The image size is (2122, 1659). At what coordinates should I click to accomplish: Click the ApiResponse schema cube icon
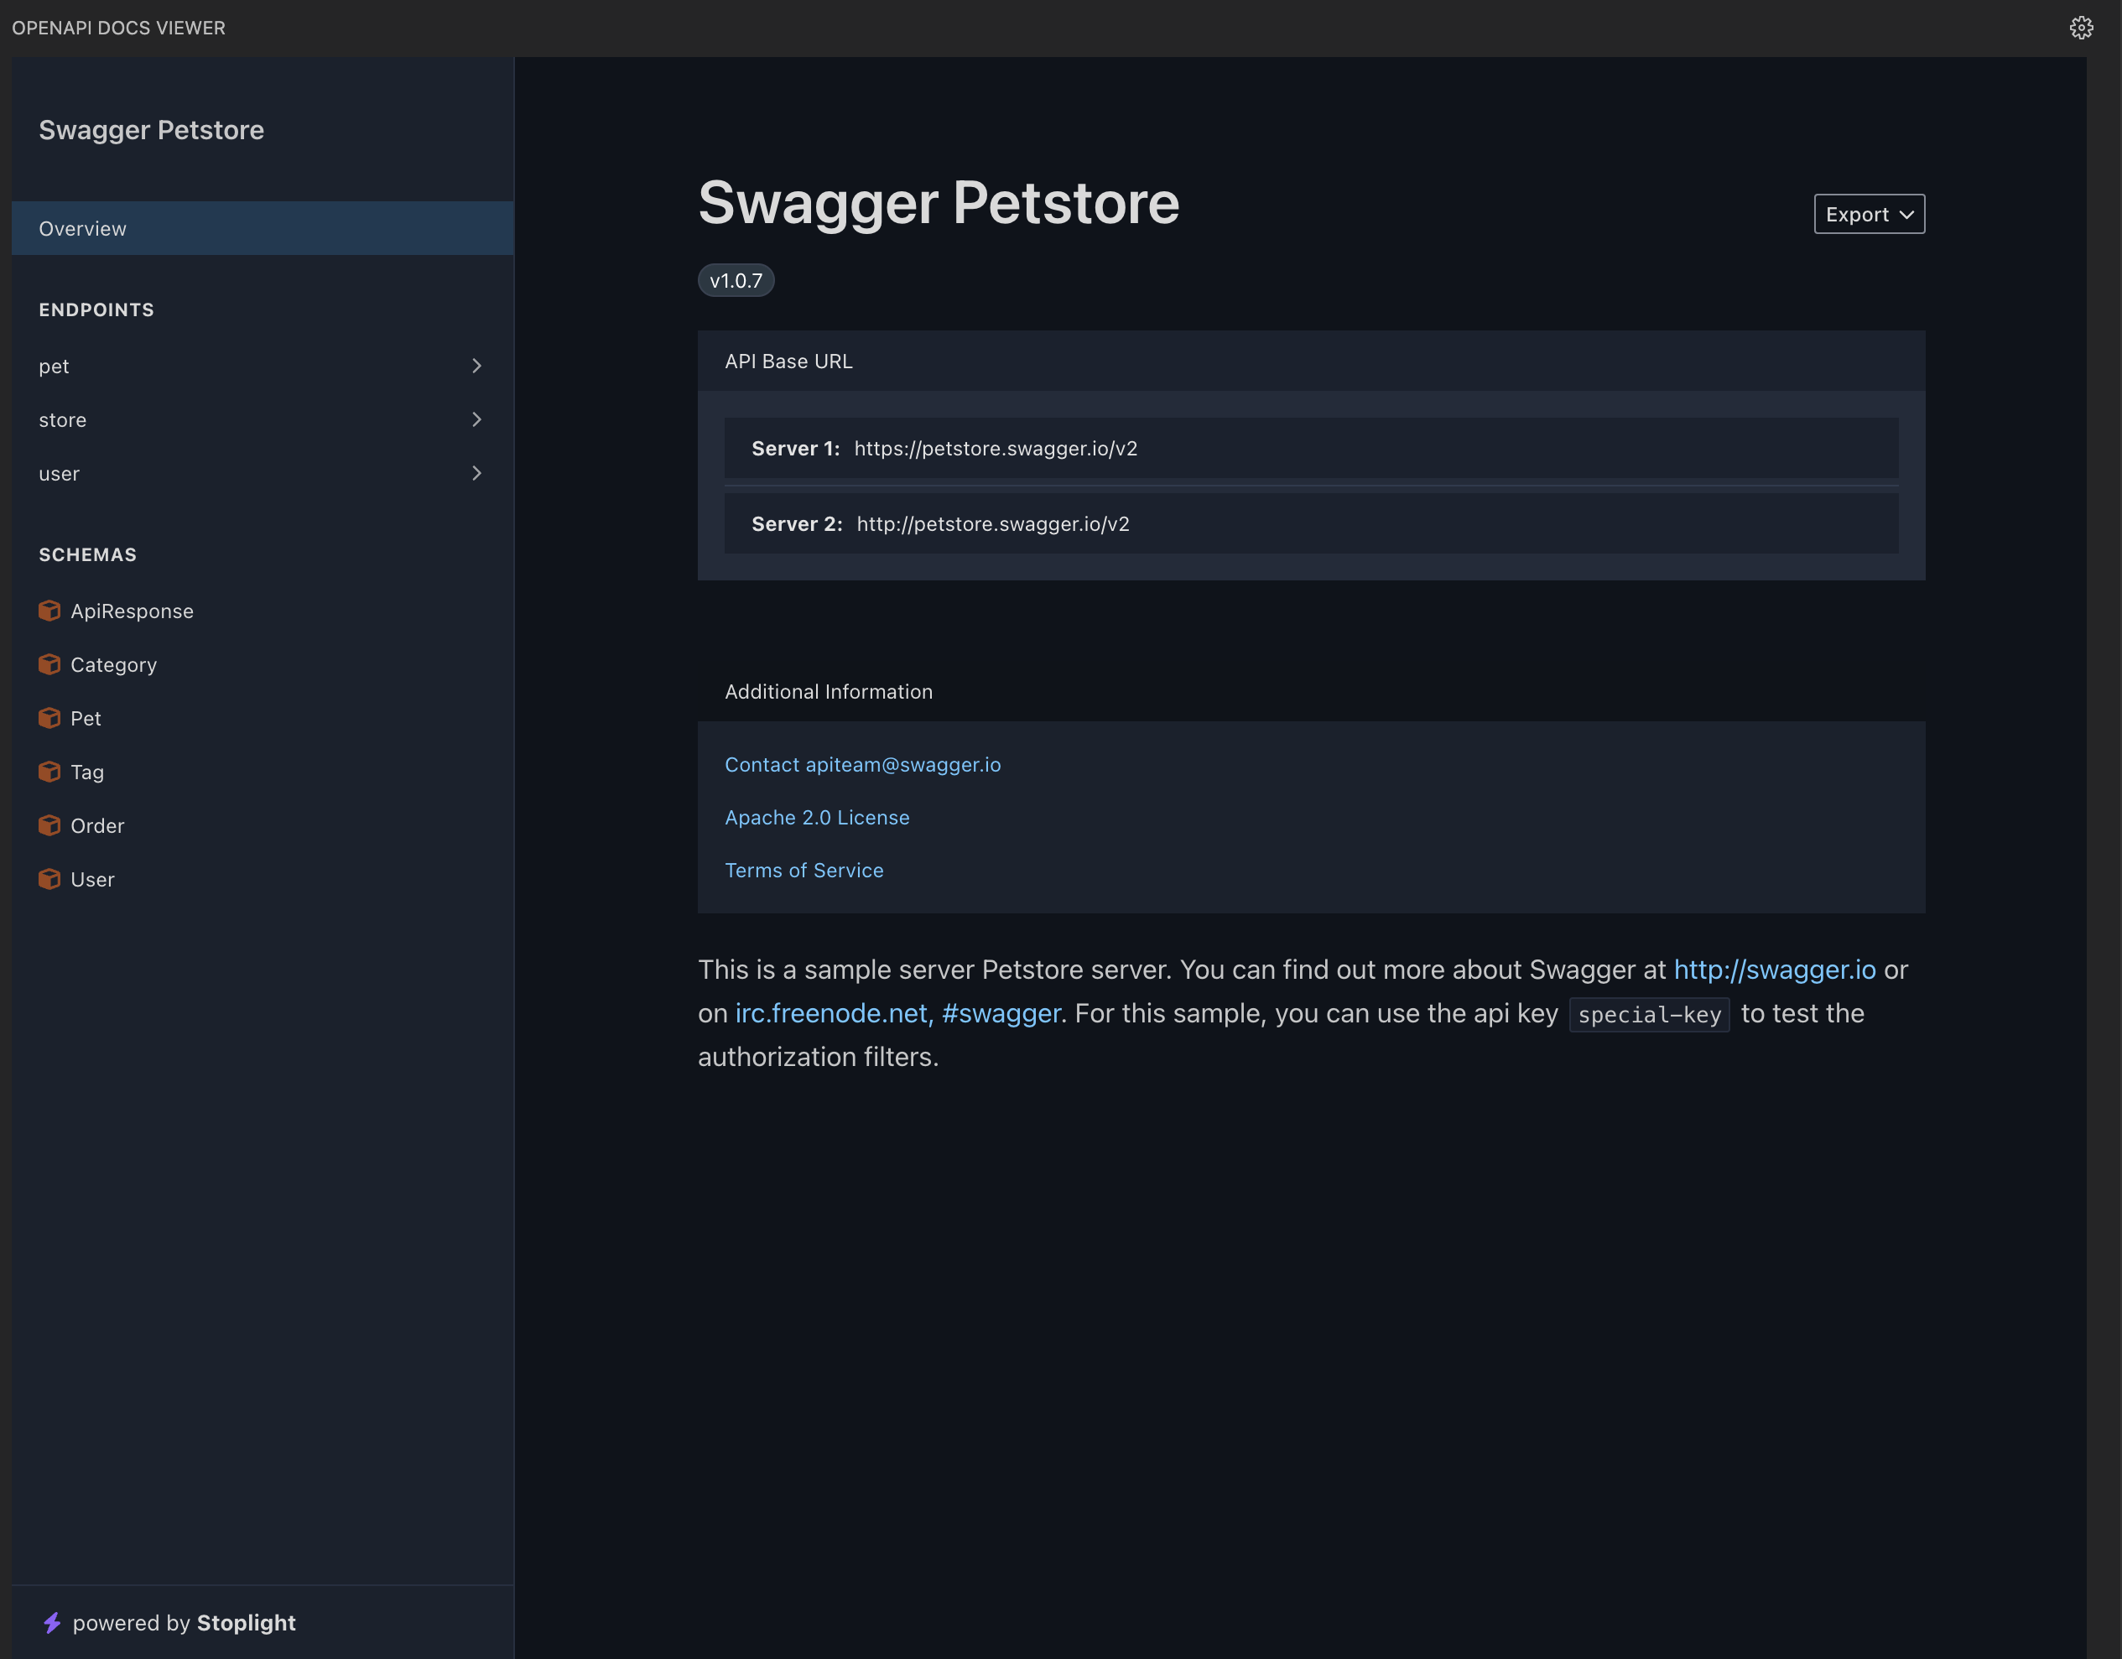tap(49, 611)
